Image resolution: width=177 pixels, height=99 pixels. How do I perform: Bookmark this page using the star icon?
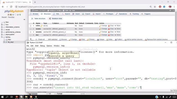[x=155, y=7]
